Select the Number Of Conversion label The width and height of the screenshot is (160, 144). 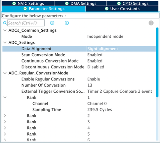point(44,86)
